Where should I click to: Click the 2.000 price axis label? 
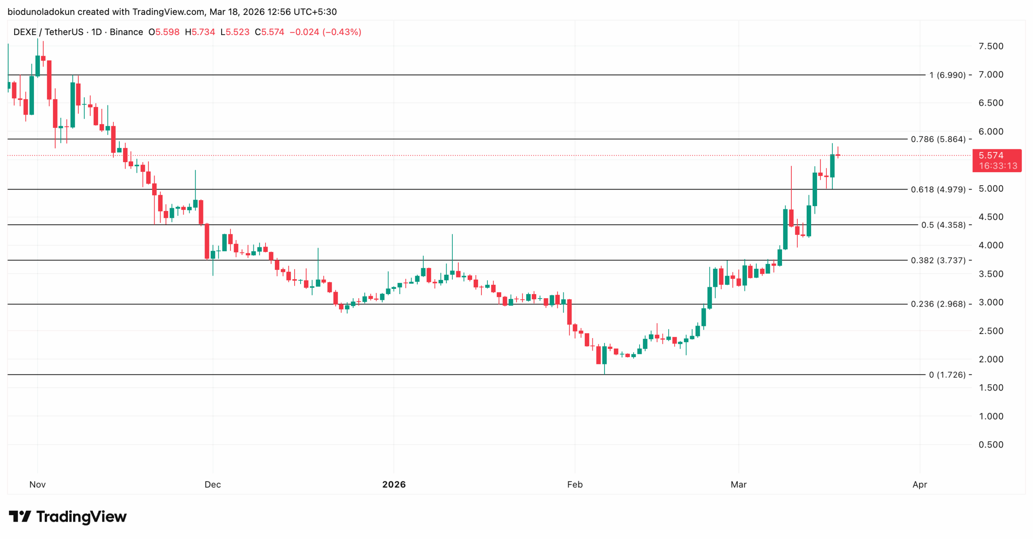click(x=991, y=359)
